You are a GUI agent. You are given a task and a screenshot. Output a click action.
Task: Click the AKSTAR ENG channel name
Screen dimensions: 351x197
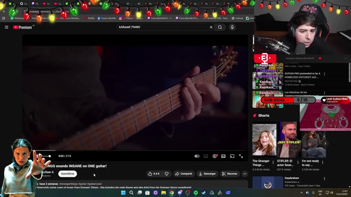click(291, 81)
